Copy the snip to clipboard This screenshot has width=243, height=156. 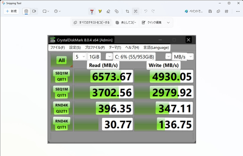pyautogui.click(x=218, y=11)
